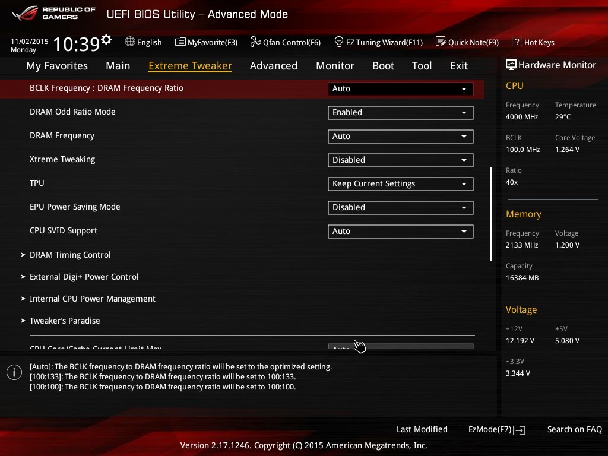
Task: Click the Quick Note notepad icon
Action: [441, 42]
